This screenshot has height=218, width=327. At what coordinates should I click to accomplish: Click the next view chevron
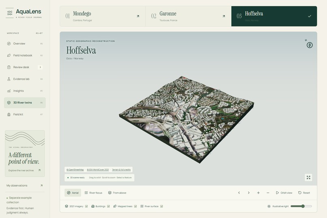click(x=249, y=193)
